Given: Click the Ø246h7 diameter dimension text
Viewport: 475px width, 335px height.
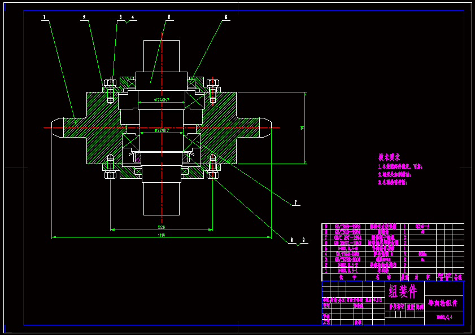Looking at the screenshot, I should [x=161, y=100].
